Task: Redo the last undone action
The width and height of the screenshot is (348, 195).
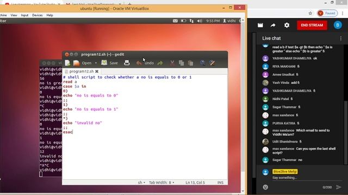Action: tap(160, 63)
